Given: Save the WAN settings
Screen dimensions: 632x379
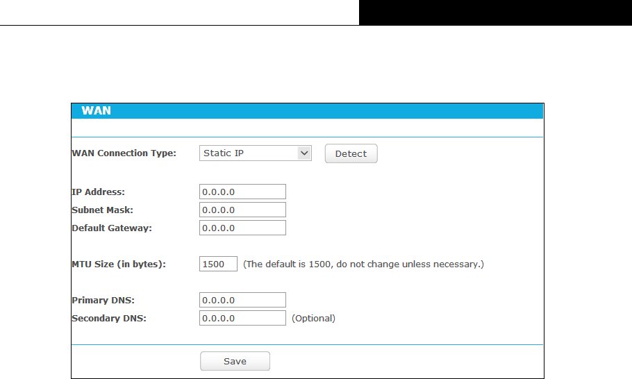Looking at the screenshot, I should 235,361.
